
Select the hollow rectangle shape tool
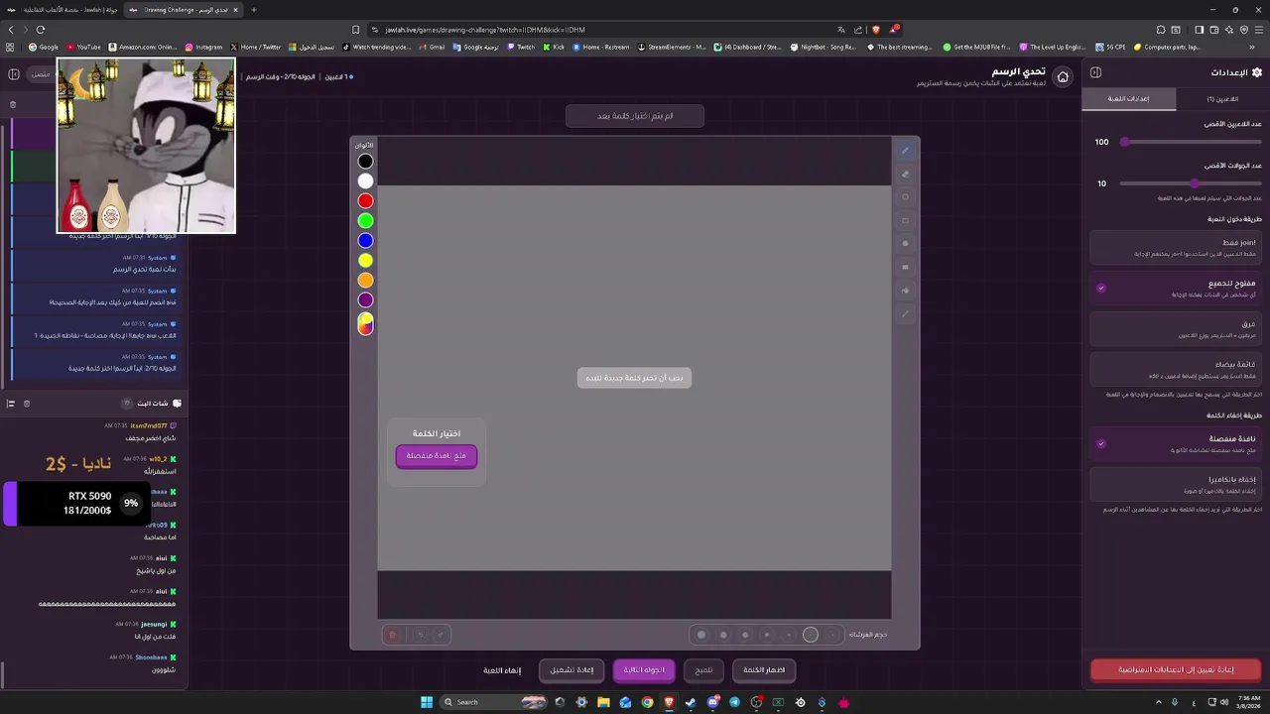point(905,221)
